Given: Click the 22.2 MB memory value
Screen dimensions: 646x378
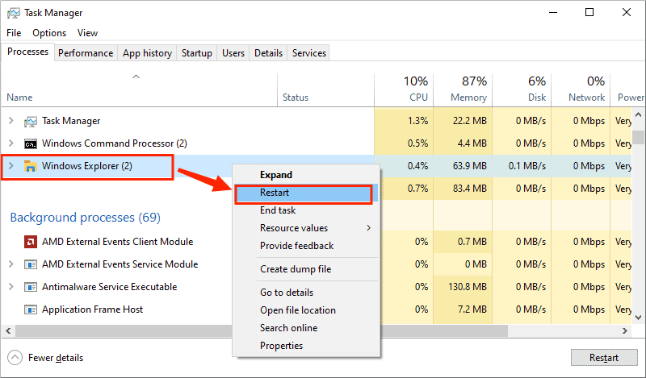Looking at the screenshot, I should (x=470, y=121).
